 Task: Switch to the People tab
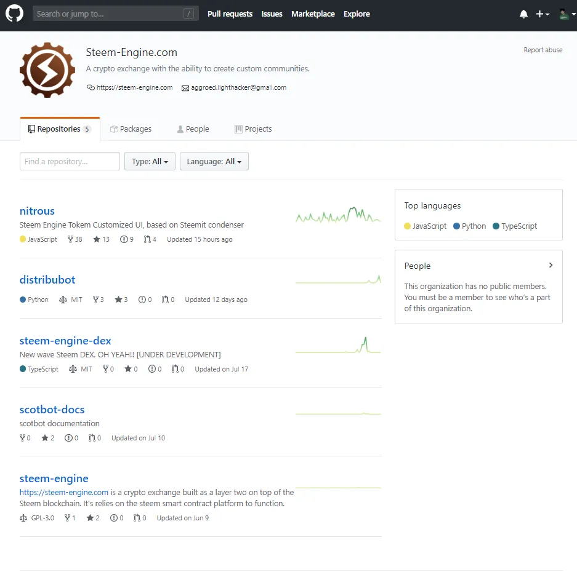pos(193,129)
